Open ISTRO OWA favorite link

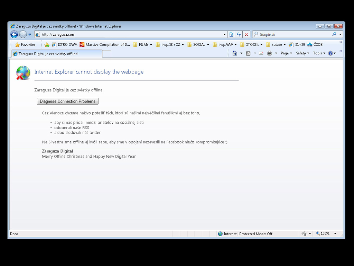[x=64, y=45]
